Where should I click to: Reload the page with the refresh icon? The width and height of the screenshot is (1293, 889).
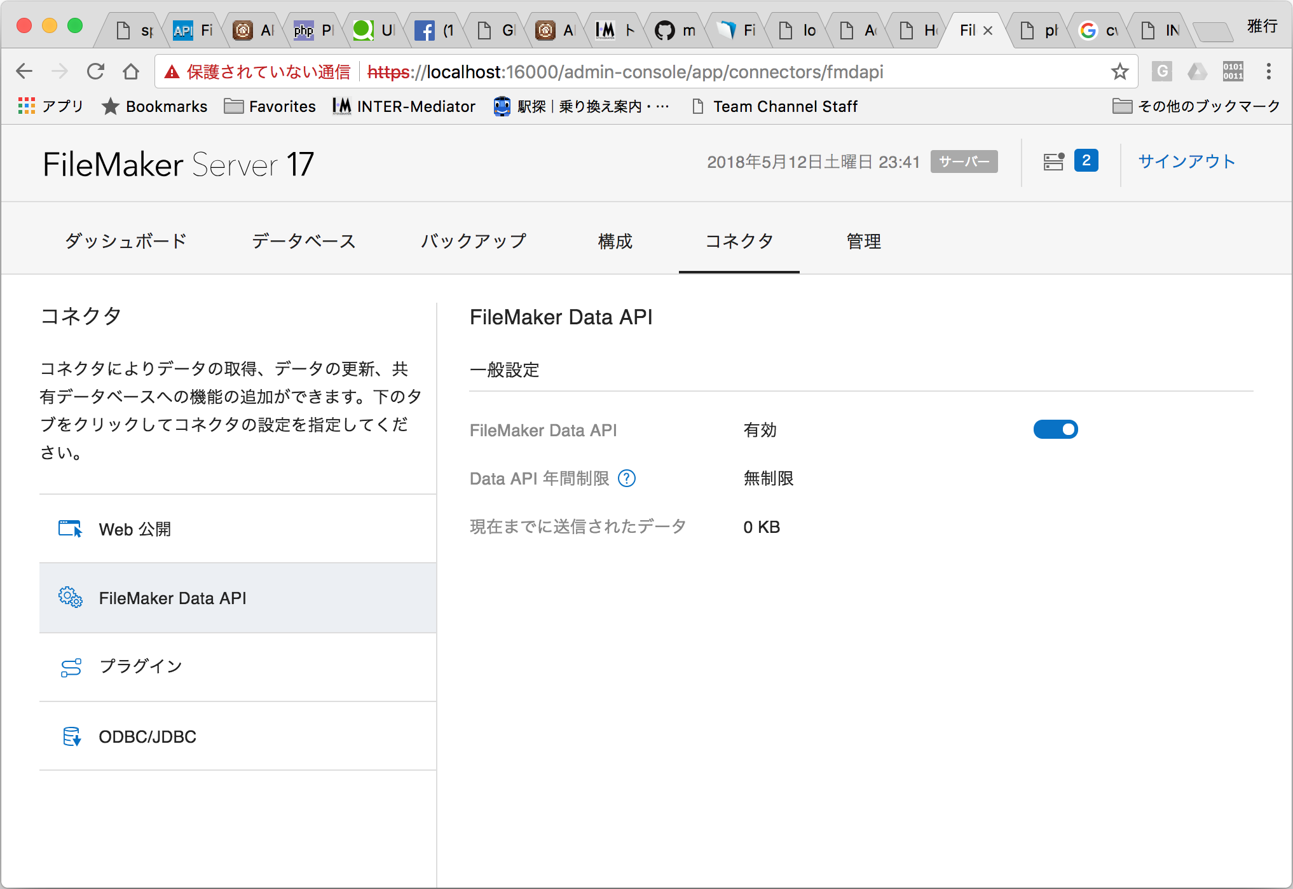pos(95,71)
